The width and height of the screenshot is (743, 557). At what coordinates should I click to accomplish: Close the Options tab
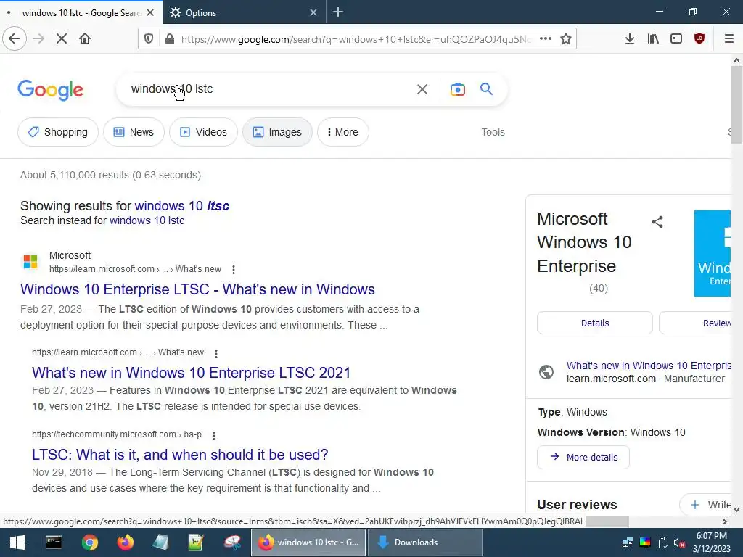pyautogui.click(x=313, y=12)
